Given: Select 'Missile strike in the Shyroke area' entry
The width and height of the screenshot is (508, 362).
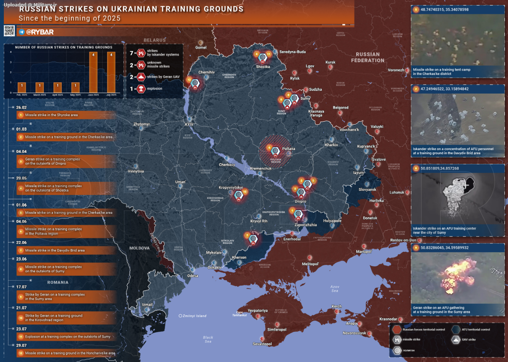Looking at the screenshot, I should click(x=66, y=115).
